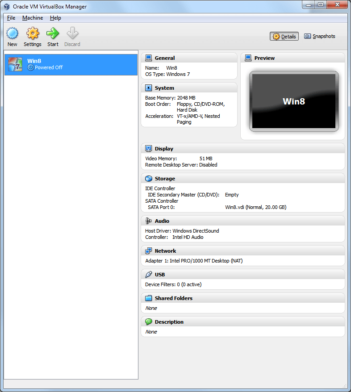Viewport: 351px width, 392px height.
Task: Click the OS Type Windows 7 text
Action: pyautogui.click(x=167, y=74)
